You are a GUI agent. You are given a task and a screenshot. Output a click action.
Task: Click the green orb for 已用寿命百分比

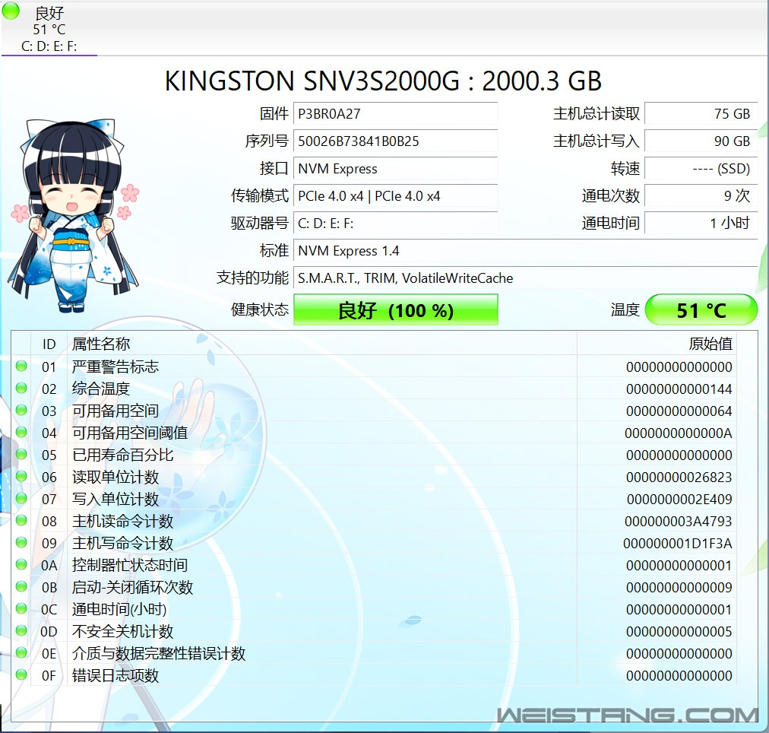[21, 455]
